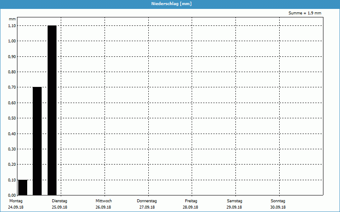Click the date 30.09.18
The height and width of the screenshot is (212, 340).
click(278, 207)
